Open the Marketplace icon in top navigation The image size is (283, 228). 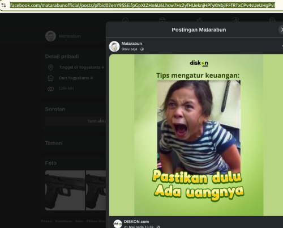click(x=235, y=20)
